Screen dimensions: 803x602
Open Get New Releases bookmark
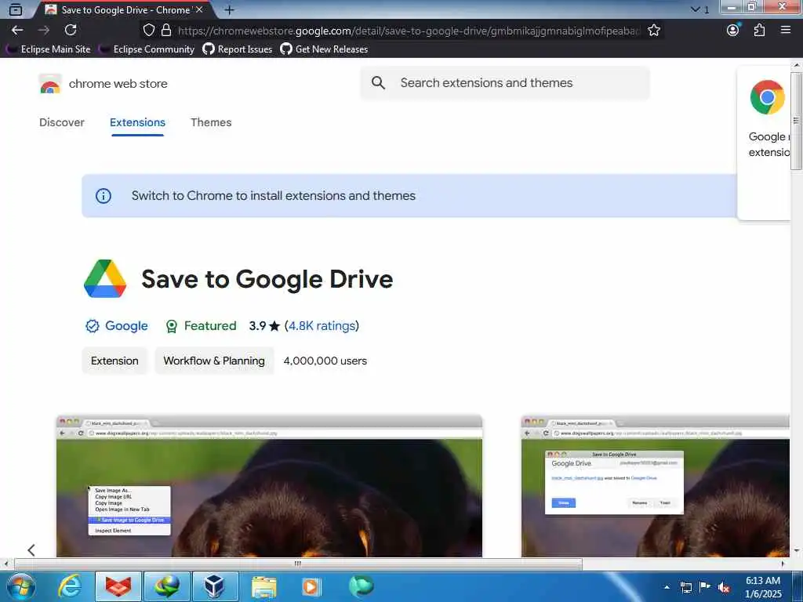tap(324, 49)
